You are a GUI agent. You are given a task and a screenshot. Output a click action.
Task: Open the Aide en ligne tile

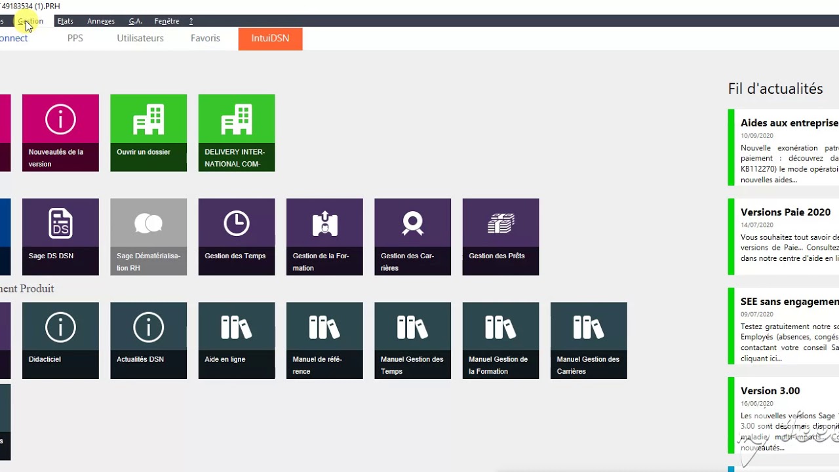(x=237, y=340)
